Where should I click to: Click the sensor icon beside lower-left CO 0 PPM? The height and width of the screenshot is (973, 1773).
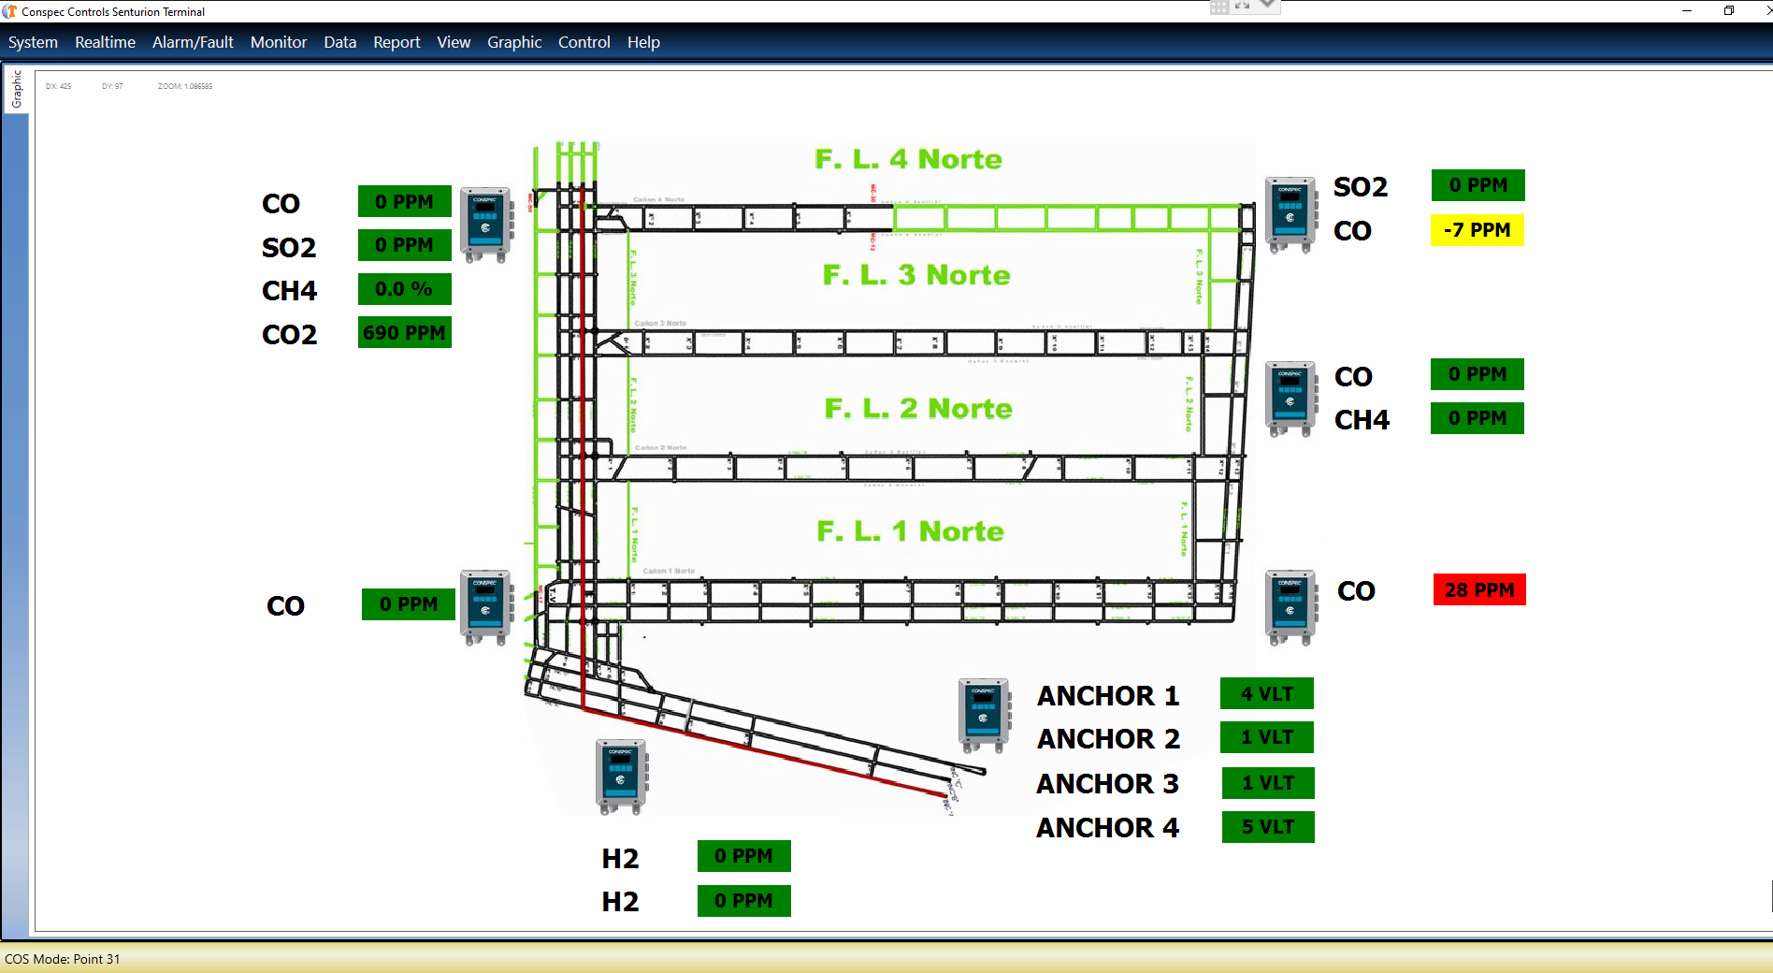pos(485,607)
